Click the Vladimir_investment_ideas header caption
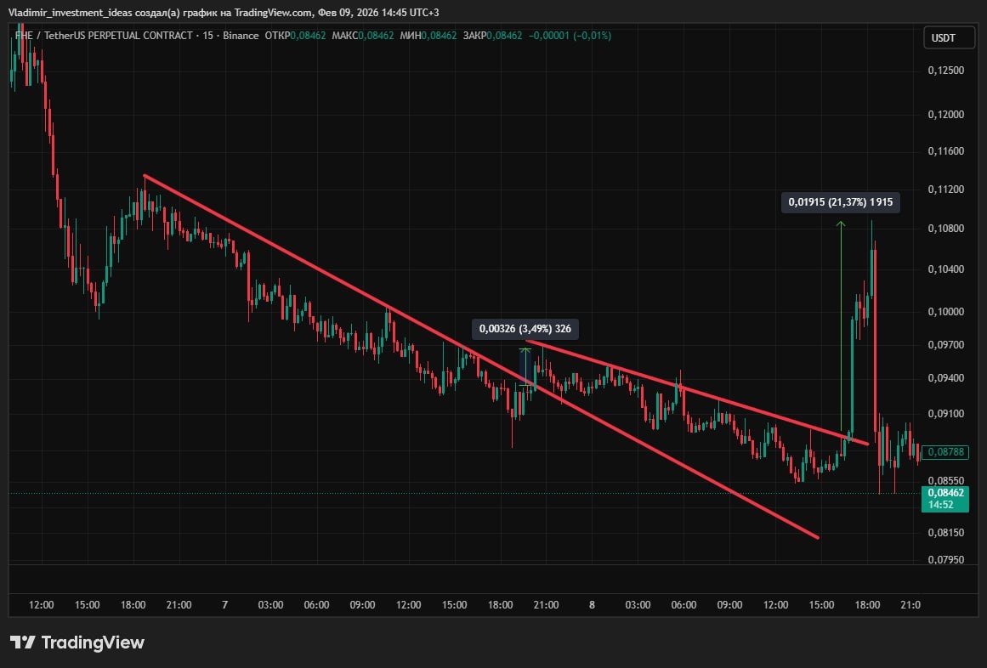 tap(224, 12)
